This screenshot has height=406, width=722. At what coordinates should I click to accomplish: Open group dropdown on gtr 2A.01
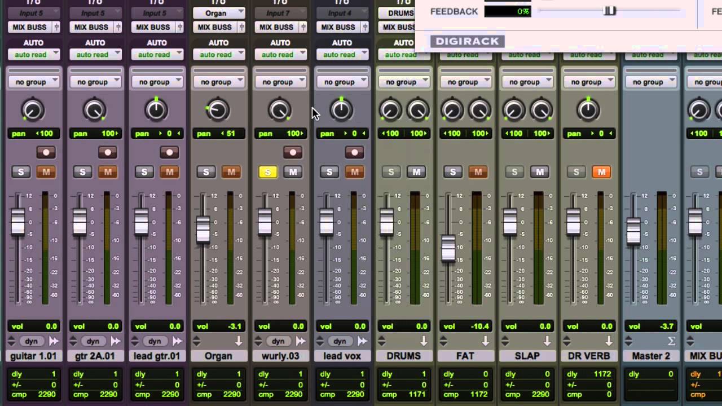coord(95,82)
